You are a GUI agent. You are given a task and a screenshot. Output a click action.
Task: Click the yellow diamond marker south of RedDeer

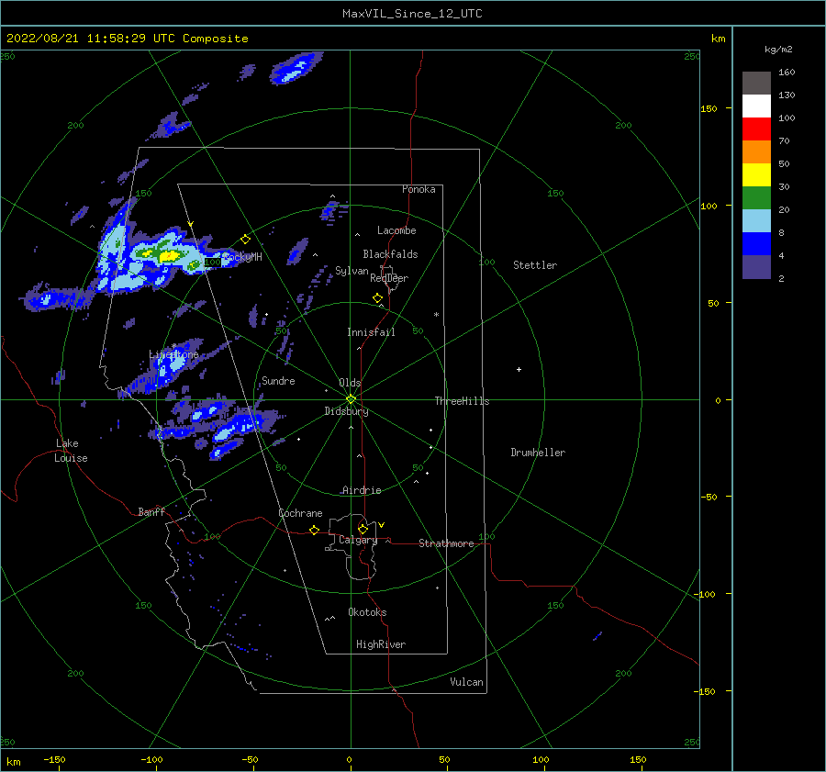point(377,298)
